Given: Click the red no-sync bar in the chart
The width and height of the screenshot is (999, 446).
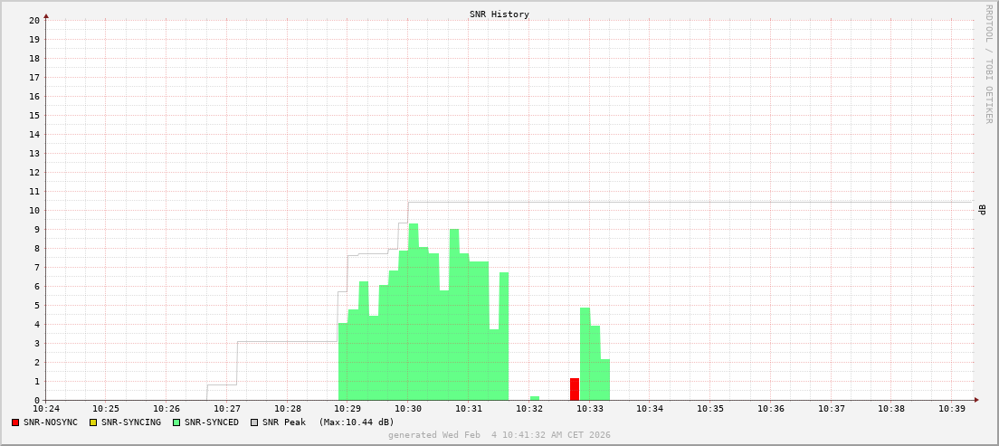Looking at the screenshot, I should 575,389.
